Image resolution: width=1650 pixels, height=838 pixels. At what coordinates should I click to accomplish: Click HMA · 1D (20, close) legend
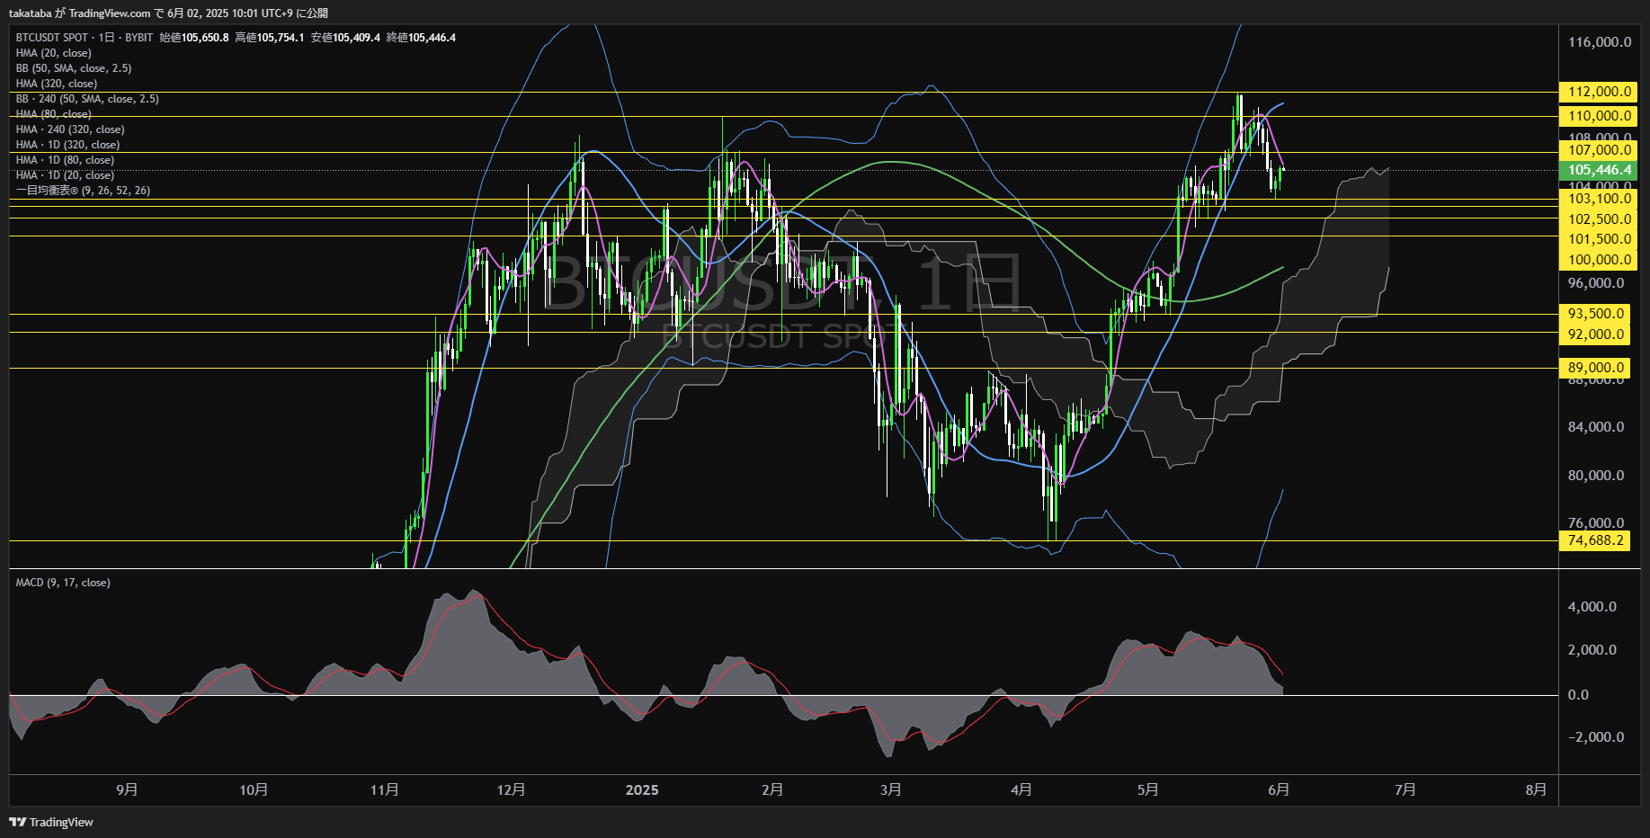coord(65,175)
